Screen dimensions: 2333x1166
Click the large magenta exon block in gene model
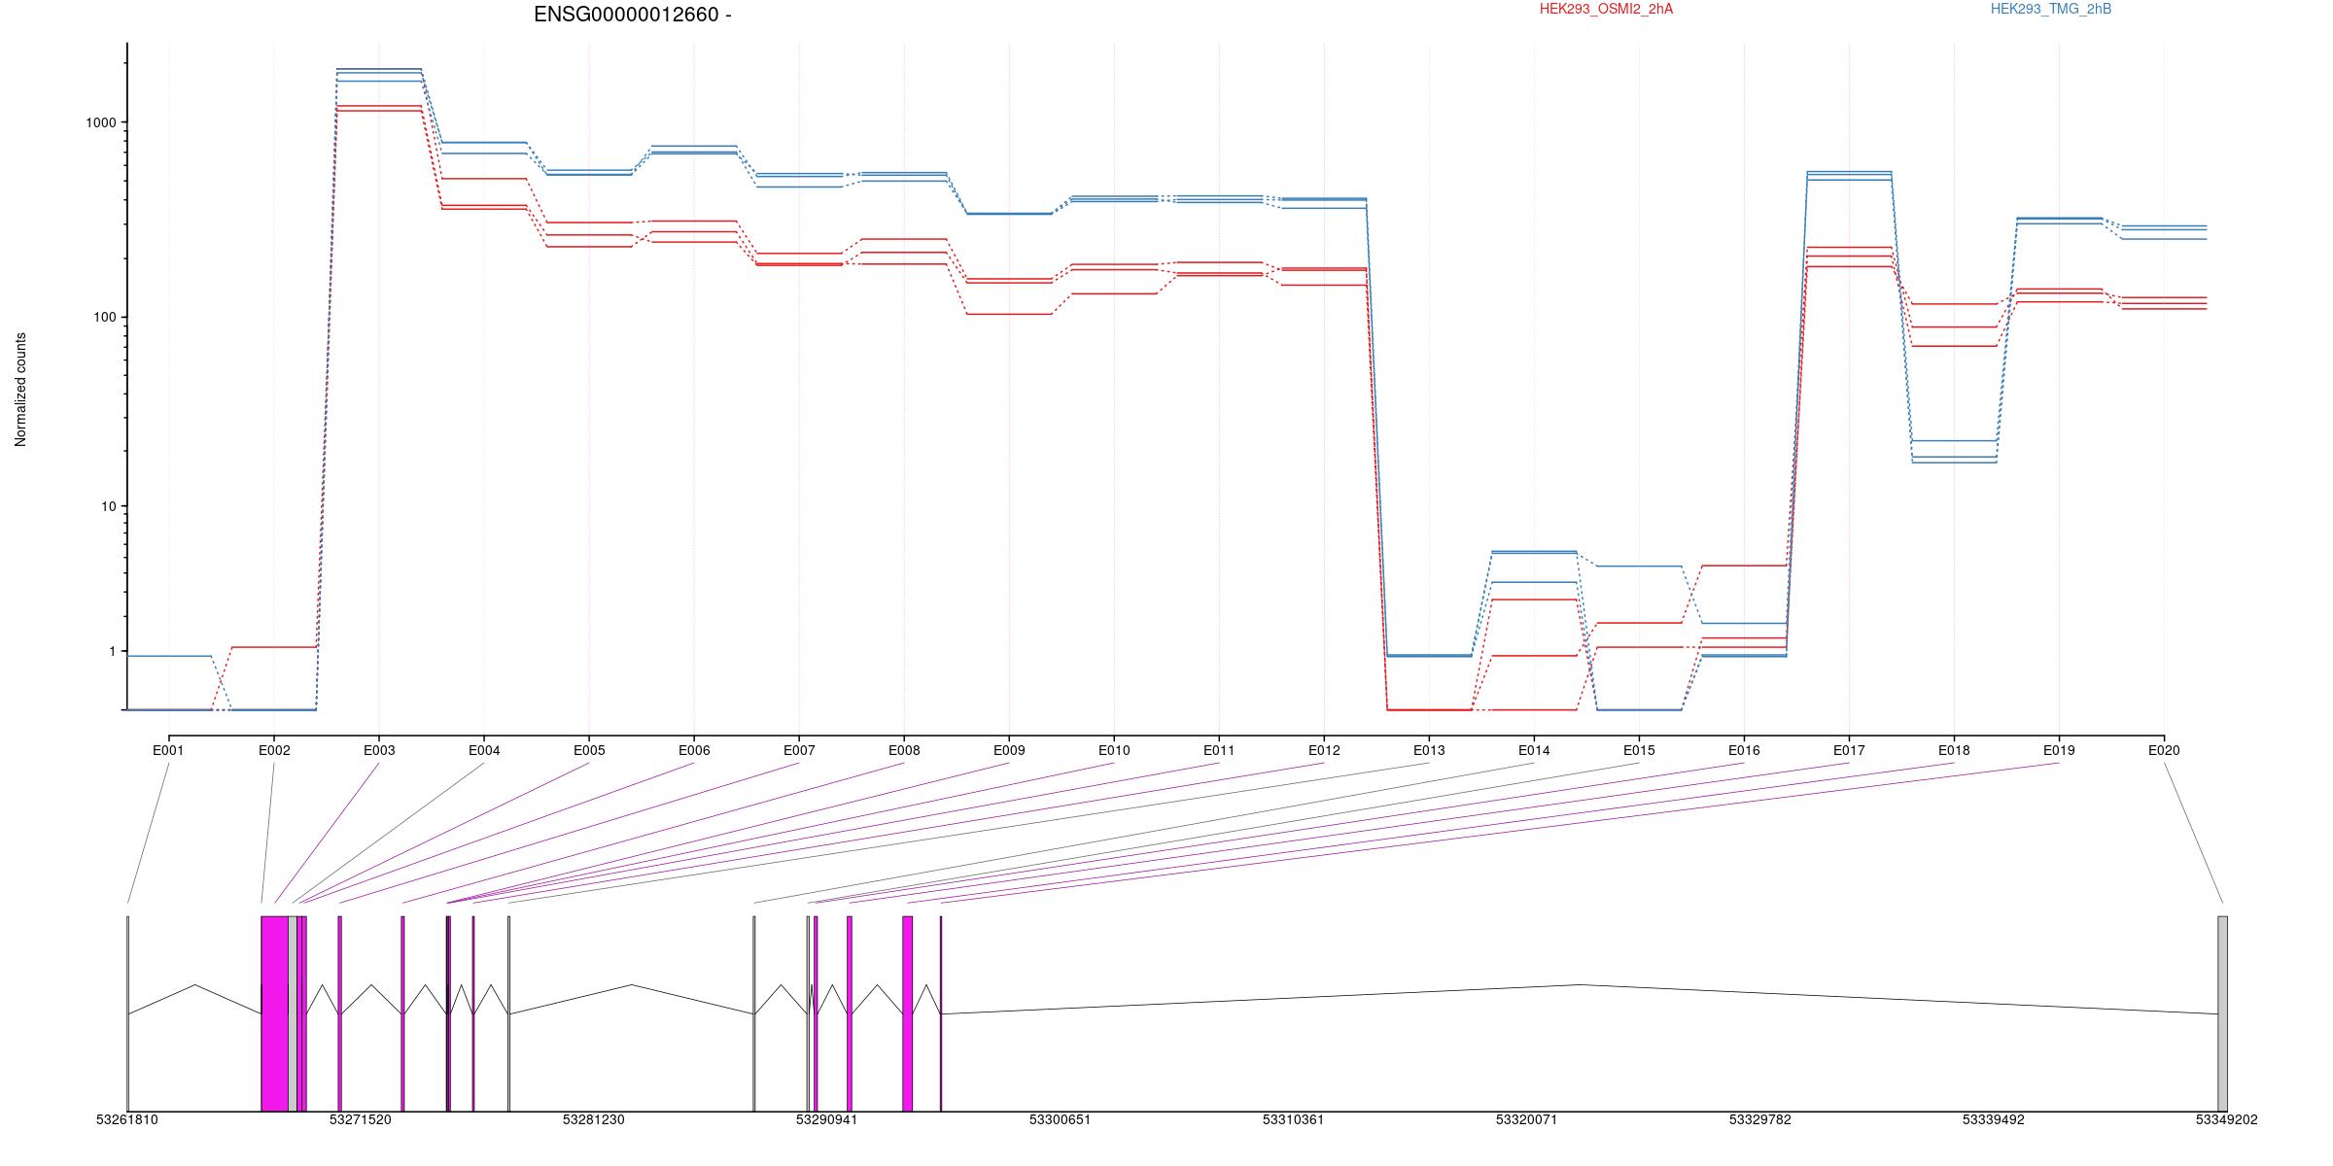pyautogui.click(x=275, y=1013)
